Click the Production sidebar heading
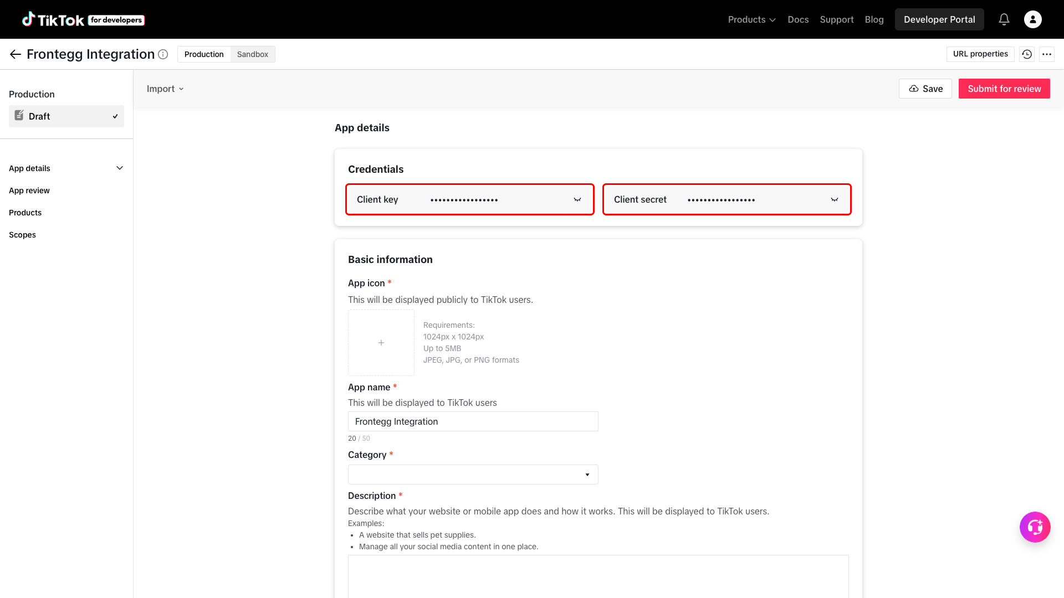 pos(32,94)
